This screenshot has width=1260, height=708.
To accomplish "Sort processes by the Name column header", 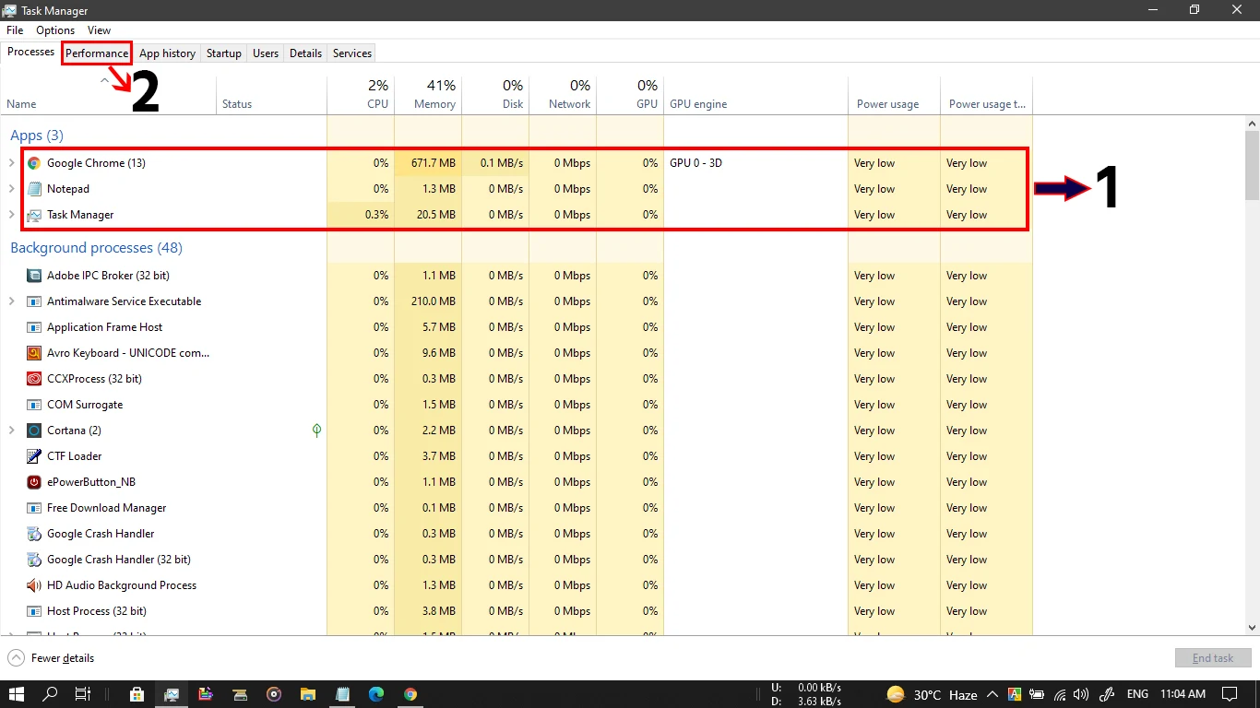I will pyautogui.click(x=108, y=95).
